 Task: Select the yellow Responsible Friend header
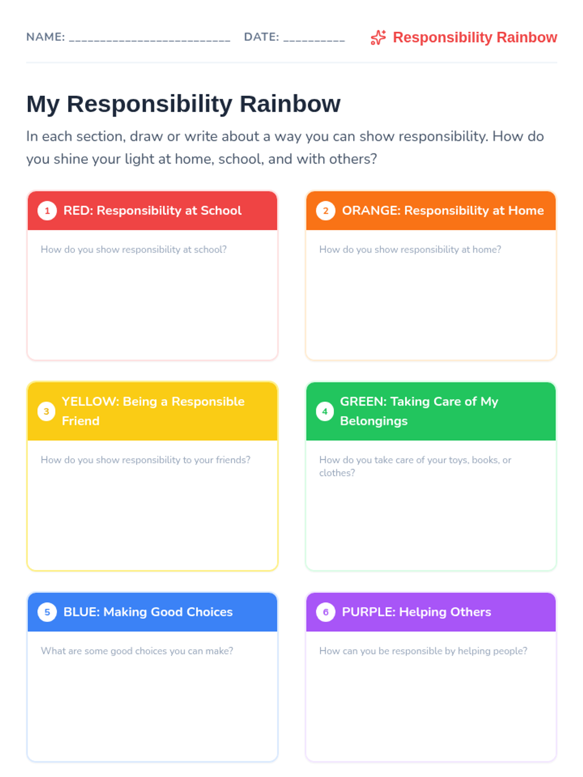coord(153,411)
